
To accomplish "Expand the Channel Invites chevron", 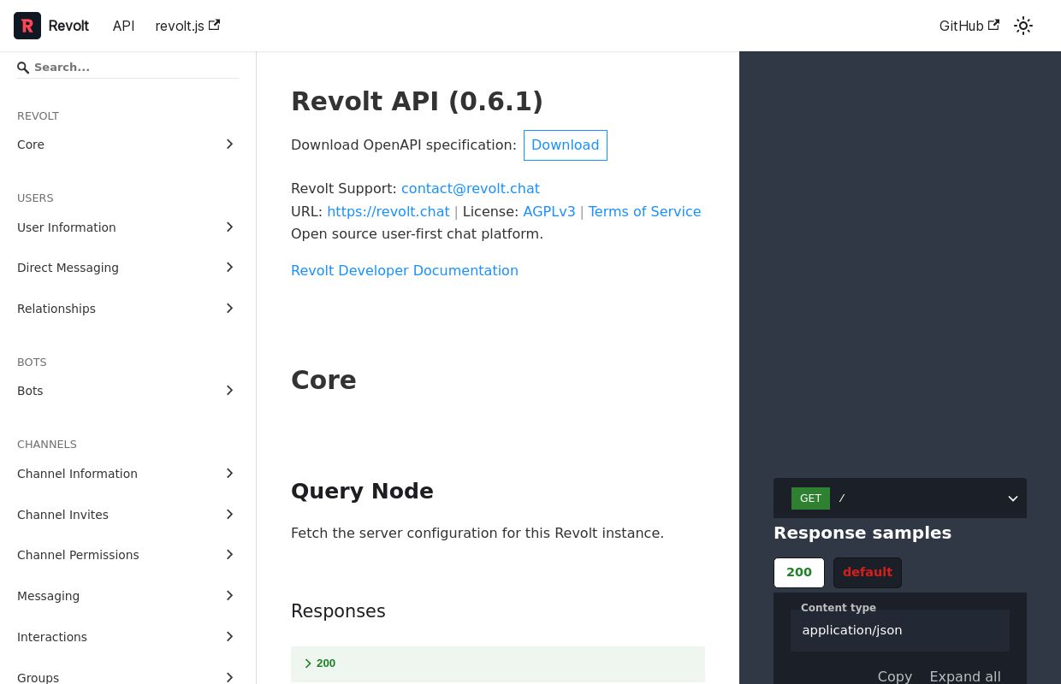I will 229,514.
